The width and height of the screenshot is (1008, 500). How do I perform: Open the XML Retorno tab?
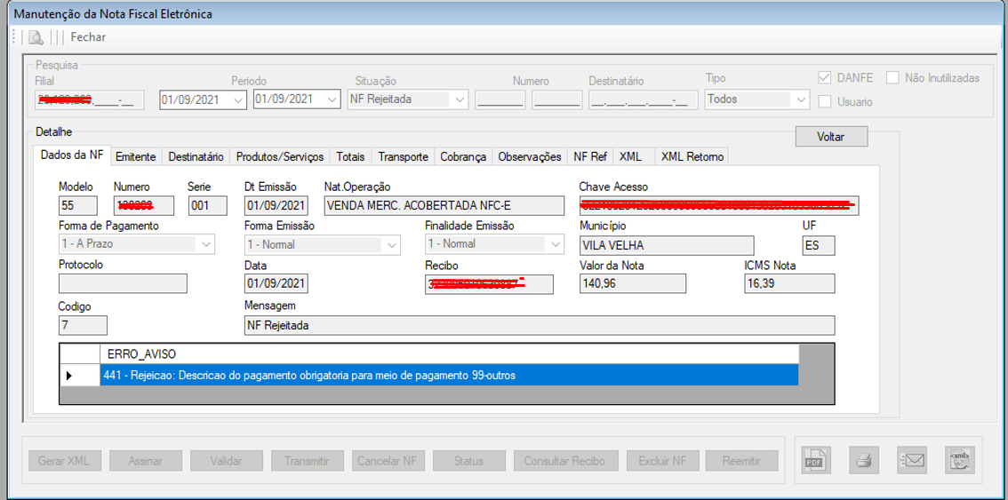pos(692,156)
